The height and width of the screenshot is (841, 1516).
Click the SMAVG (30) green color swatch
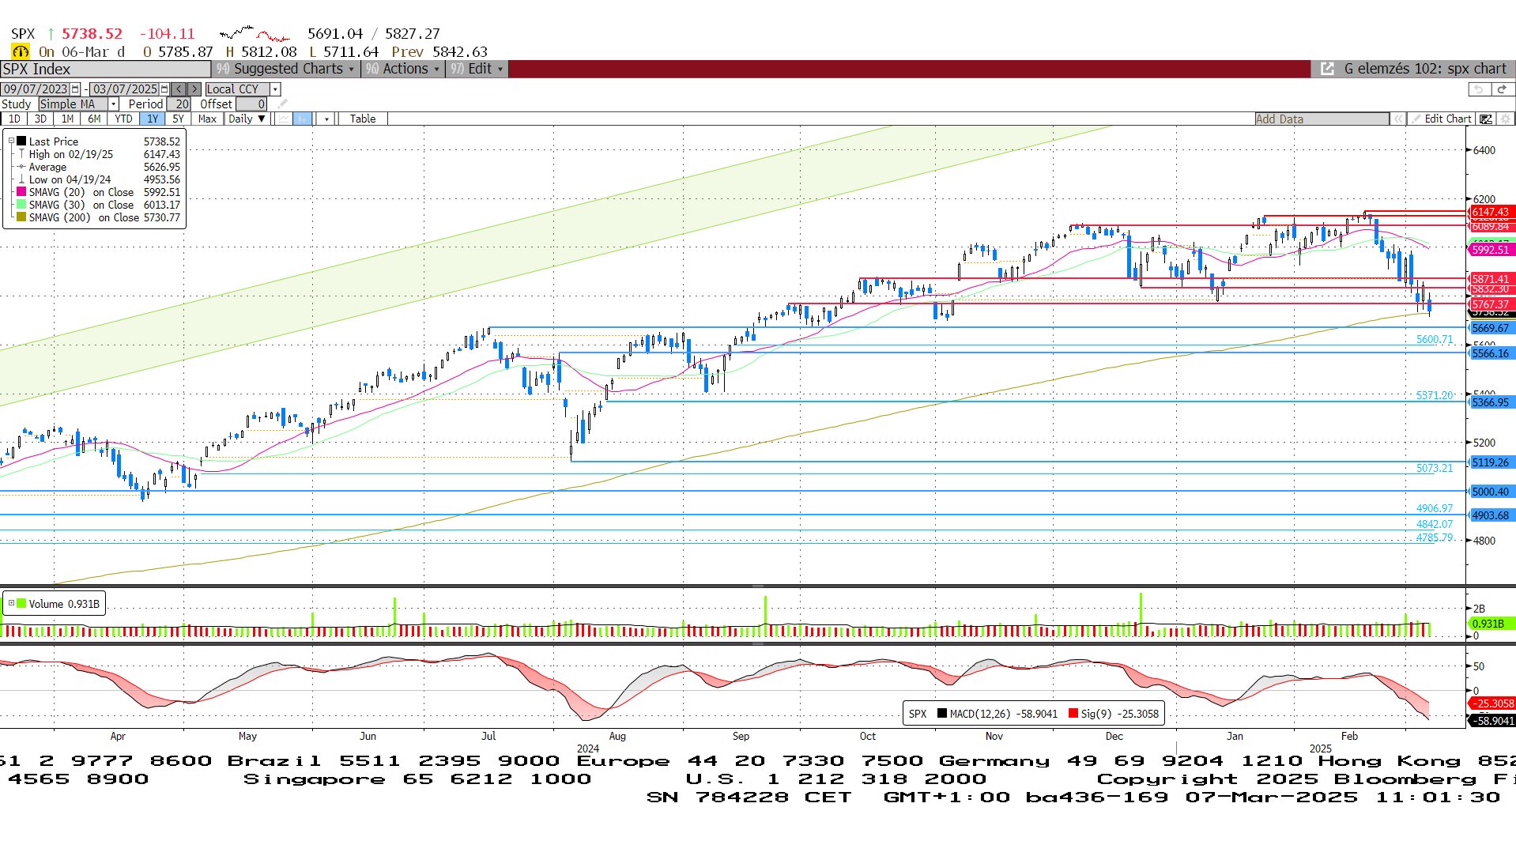22,205
